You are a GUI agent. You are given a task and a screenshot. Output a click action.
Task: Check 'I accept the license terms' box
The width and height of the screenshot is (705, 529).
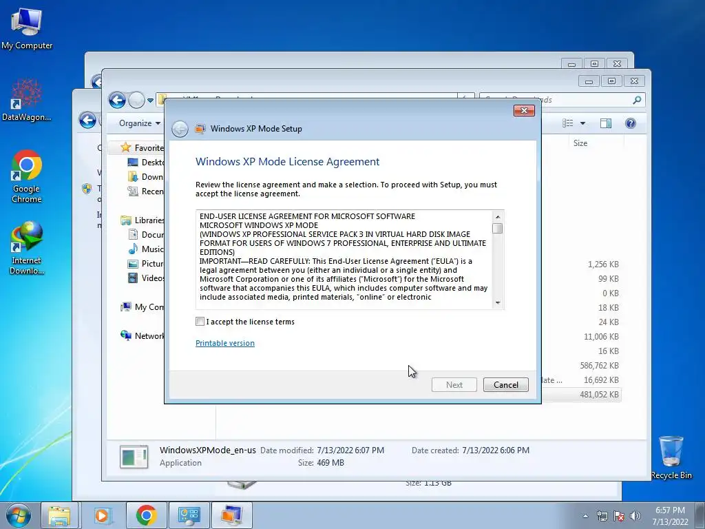point(200,321)
